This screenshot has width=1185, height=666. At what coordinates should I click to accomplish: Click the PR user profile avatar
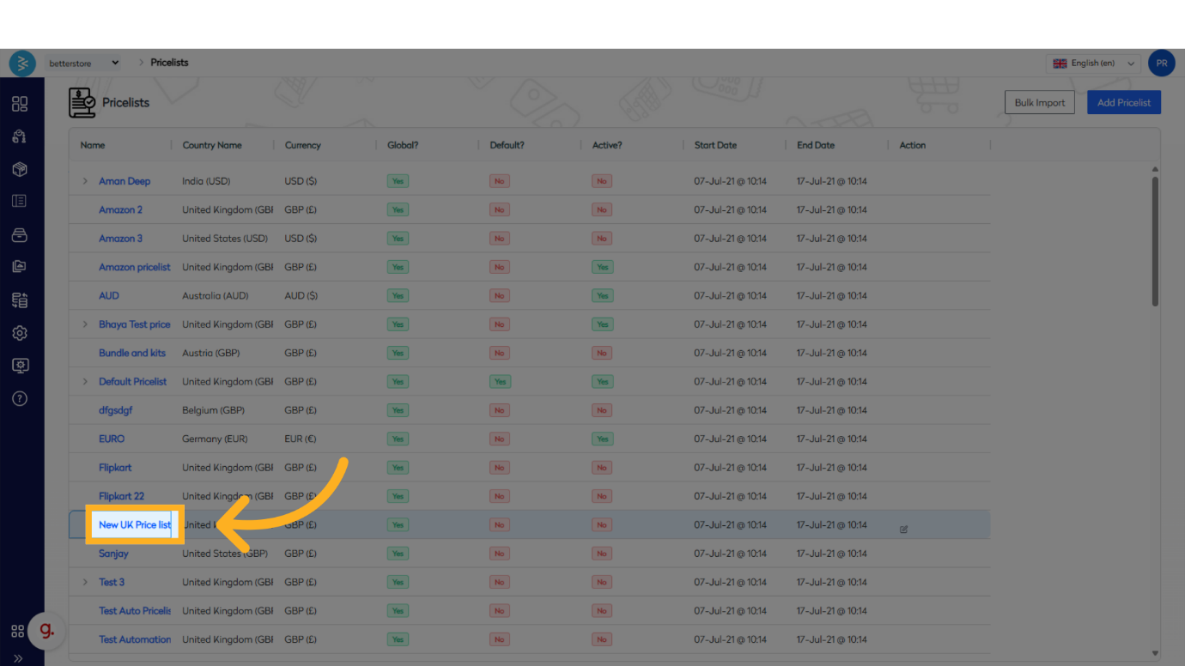pyautogui.click(x=1161, y=63)
